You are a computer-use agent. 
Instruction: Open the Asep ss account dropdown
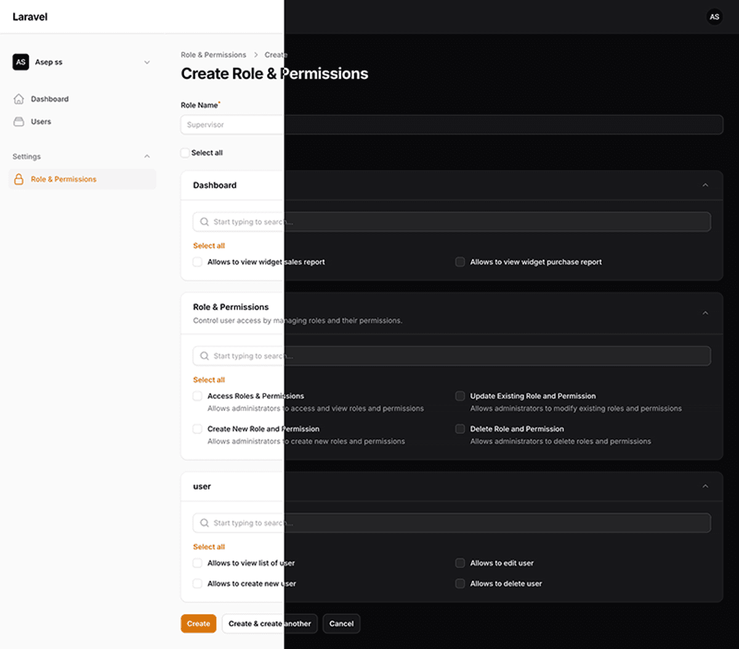coord(147,62)
